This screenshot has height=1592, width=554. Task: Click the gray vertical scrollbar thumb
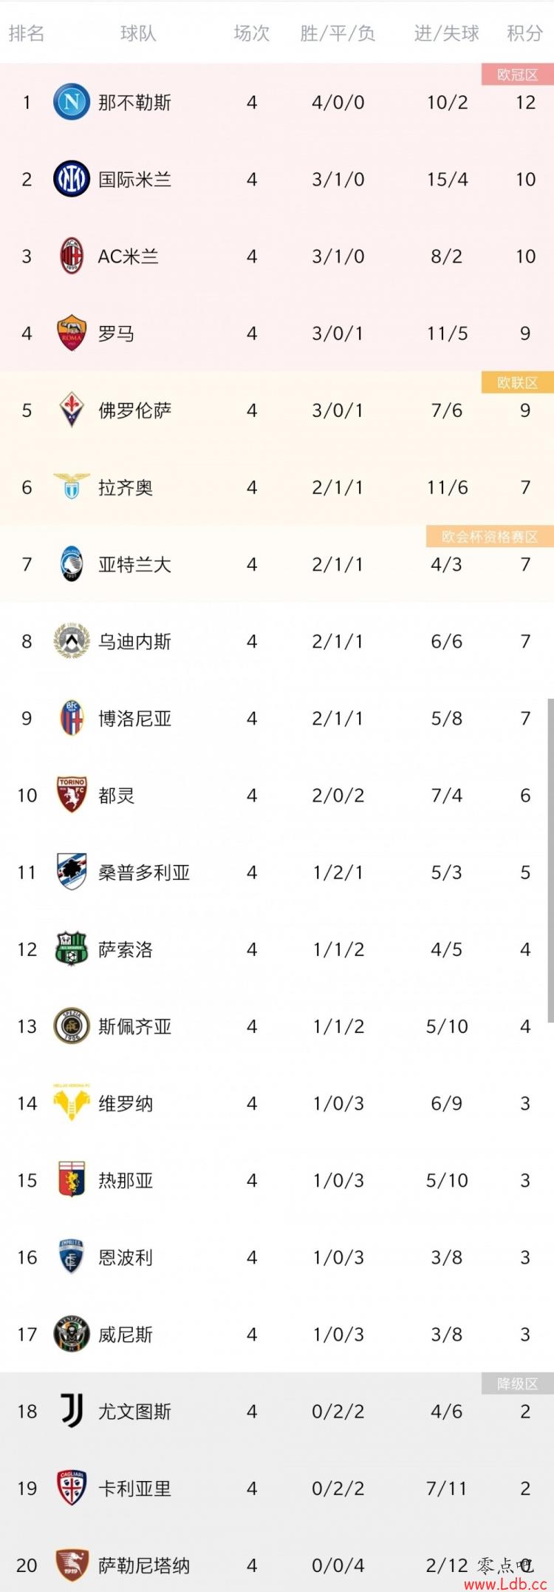pyautogui.click(x=550, y=860)
